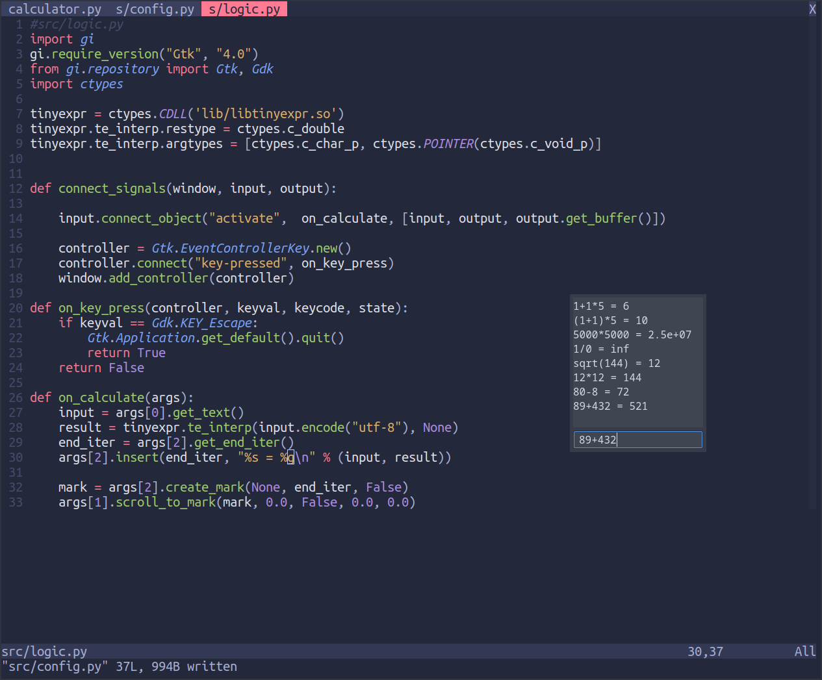
Task: Click the result line '5000*5000 = 2.5e+07'
Action: point(632,334)
